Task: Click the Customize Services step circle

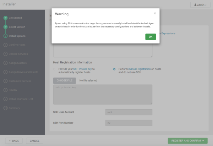Action: (x=5, y=81)
